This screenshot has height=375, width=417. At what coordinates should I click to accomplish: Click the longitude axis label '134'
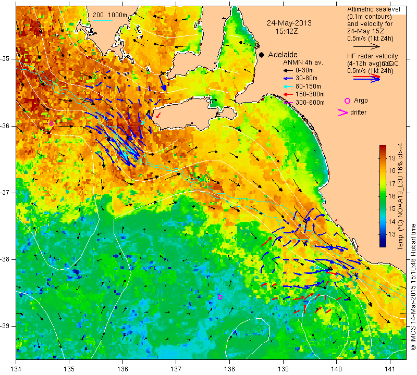pos(16,369)
